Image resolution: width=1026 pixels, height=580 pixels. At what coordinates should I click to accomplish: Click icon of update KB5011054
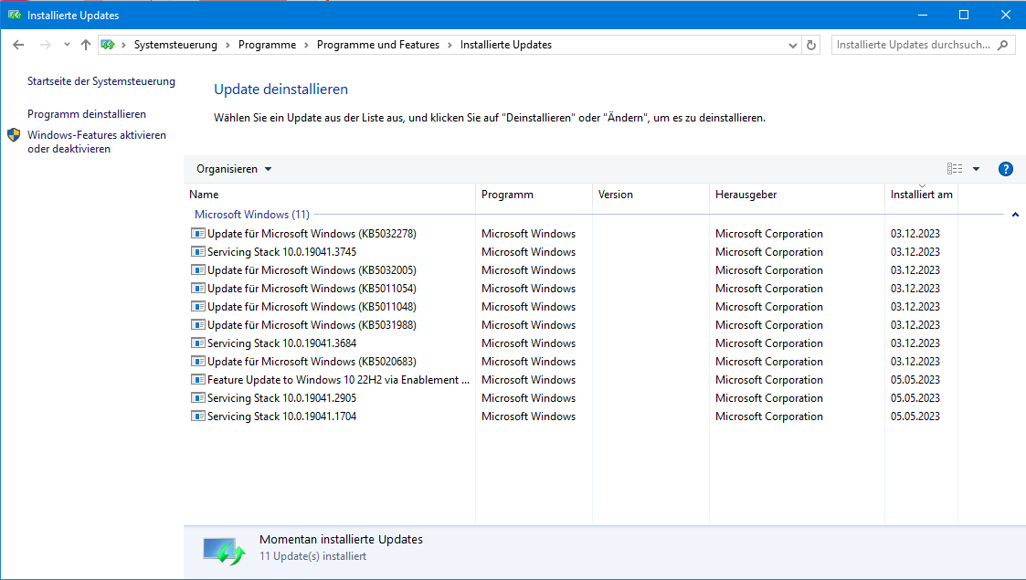coord(197,289)
